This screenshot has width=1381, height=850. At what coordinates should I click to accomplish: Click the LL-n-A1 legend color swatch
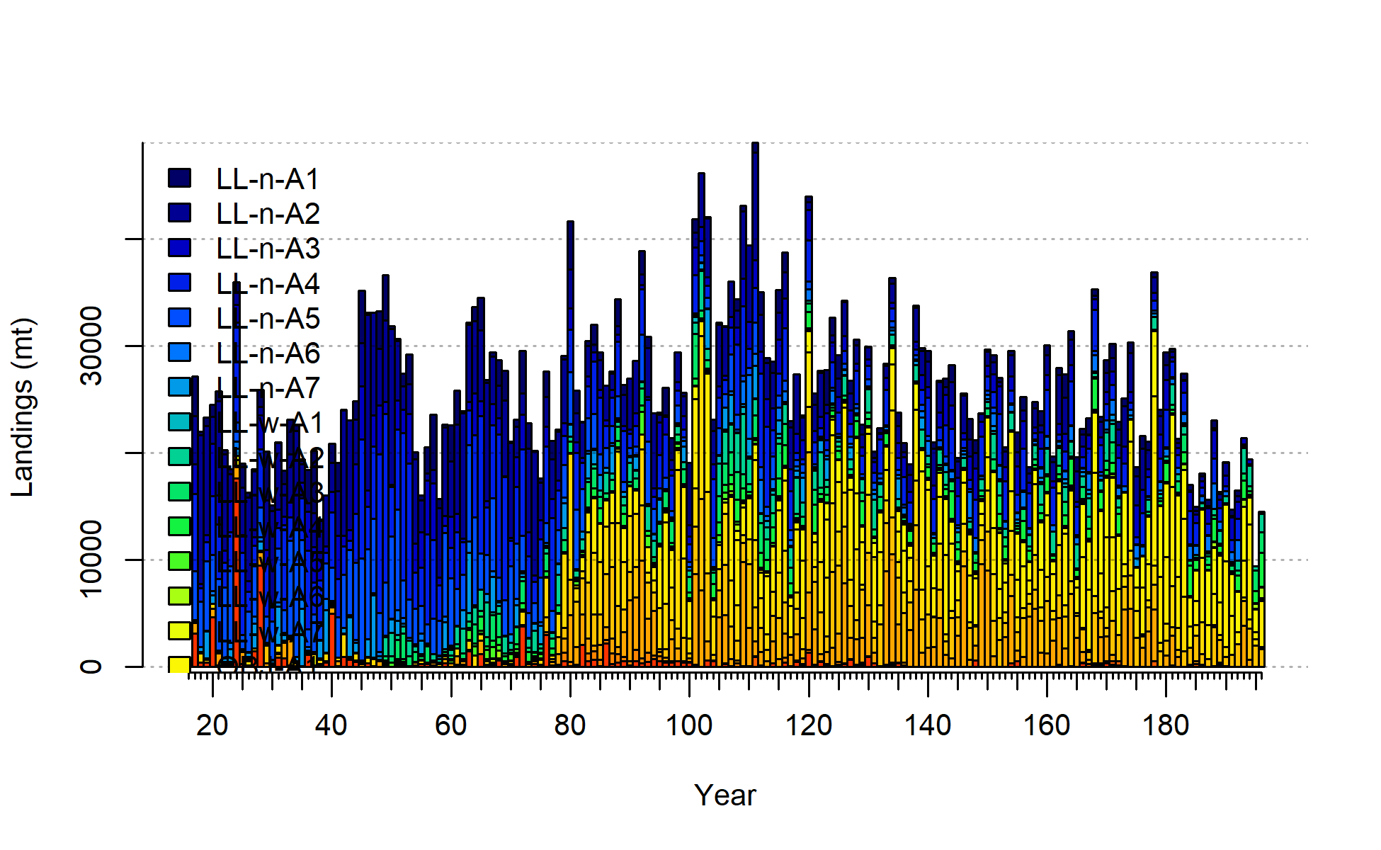point(179,178)
